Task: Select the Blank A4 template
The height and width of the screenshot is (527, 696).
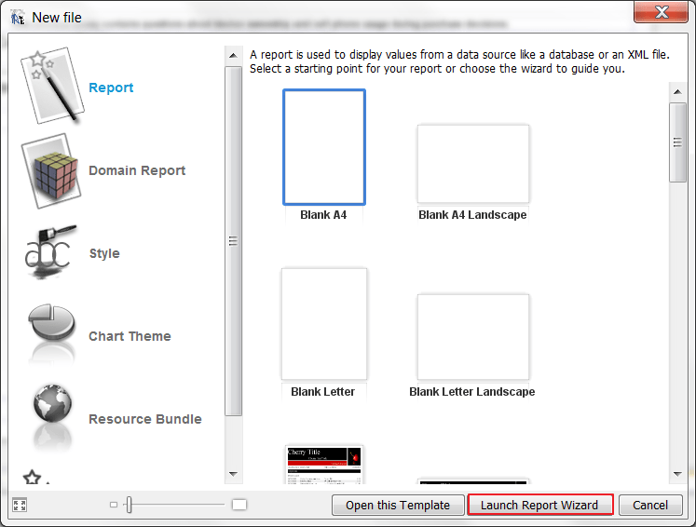Action: (324, 147)
